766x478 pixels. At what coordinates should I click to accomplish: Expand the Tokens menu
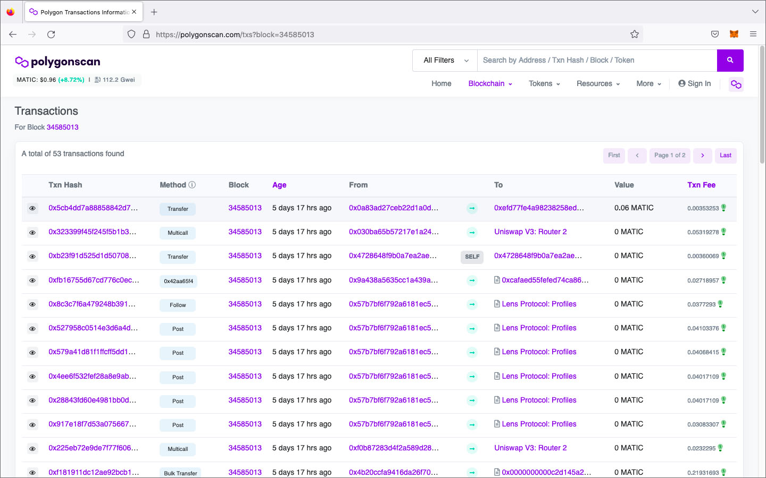pos(544,83)
